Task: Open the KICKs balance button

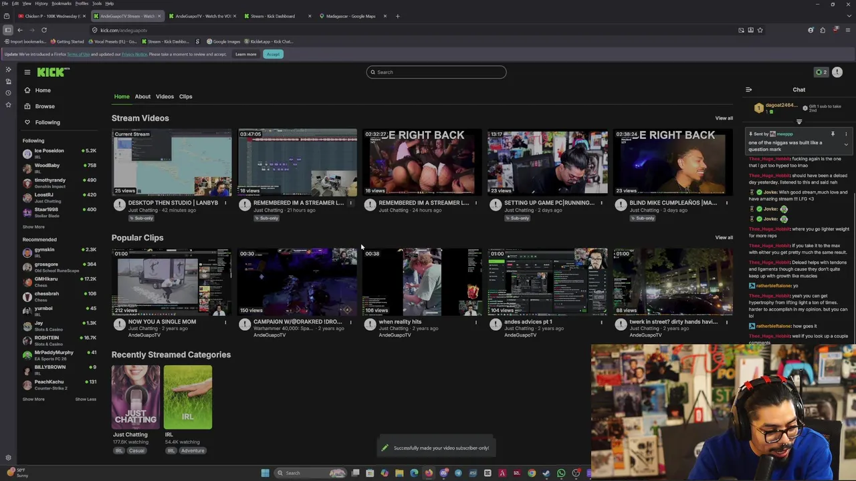Action: coord(821,72)
